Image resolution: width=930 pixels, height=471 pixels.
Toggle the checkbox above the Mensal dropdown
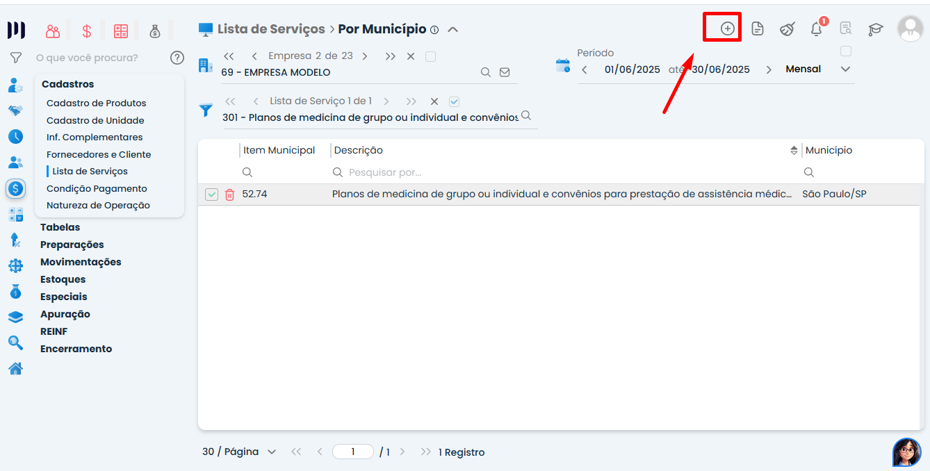846,51
